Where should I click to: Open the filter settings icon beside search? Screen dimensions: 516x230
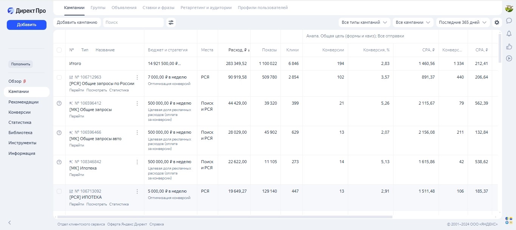coord(171,23)
